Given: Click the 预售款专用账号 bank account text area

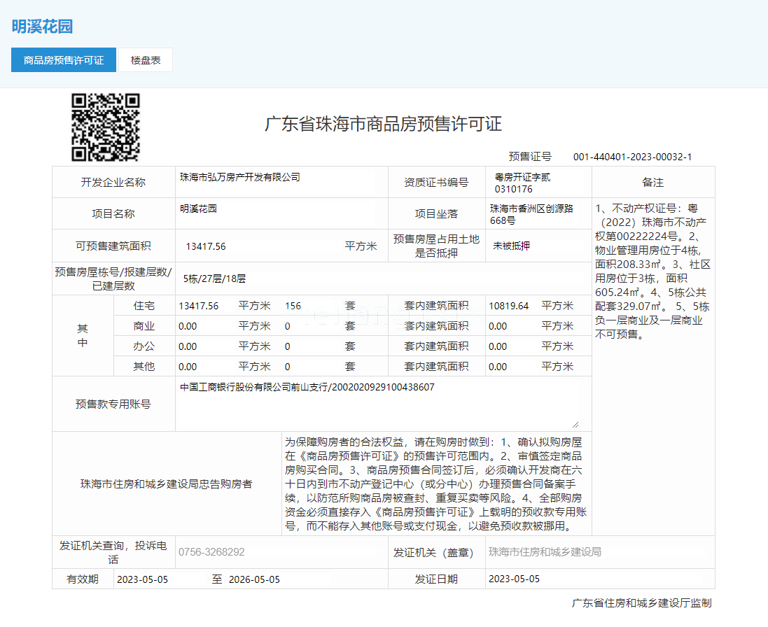Looking at the screenshot, I should click(377, 404).
